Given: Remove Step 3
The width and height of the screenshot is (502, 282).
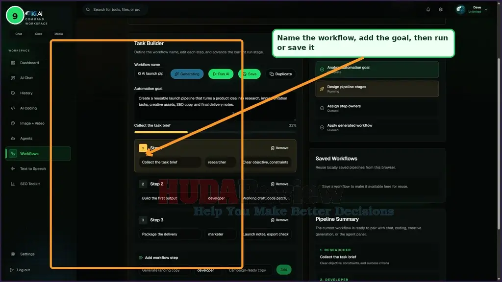Looking at the screenshot, I should (279, 220).
